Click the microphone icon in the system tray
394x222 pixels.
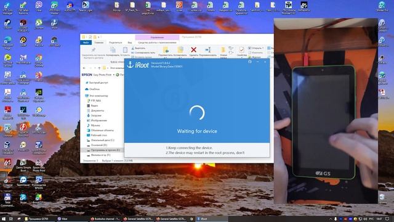click(335, 219)
